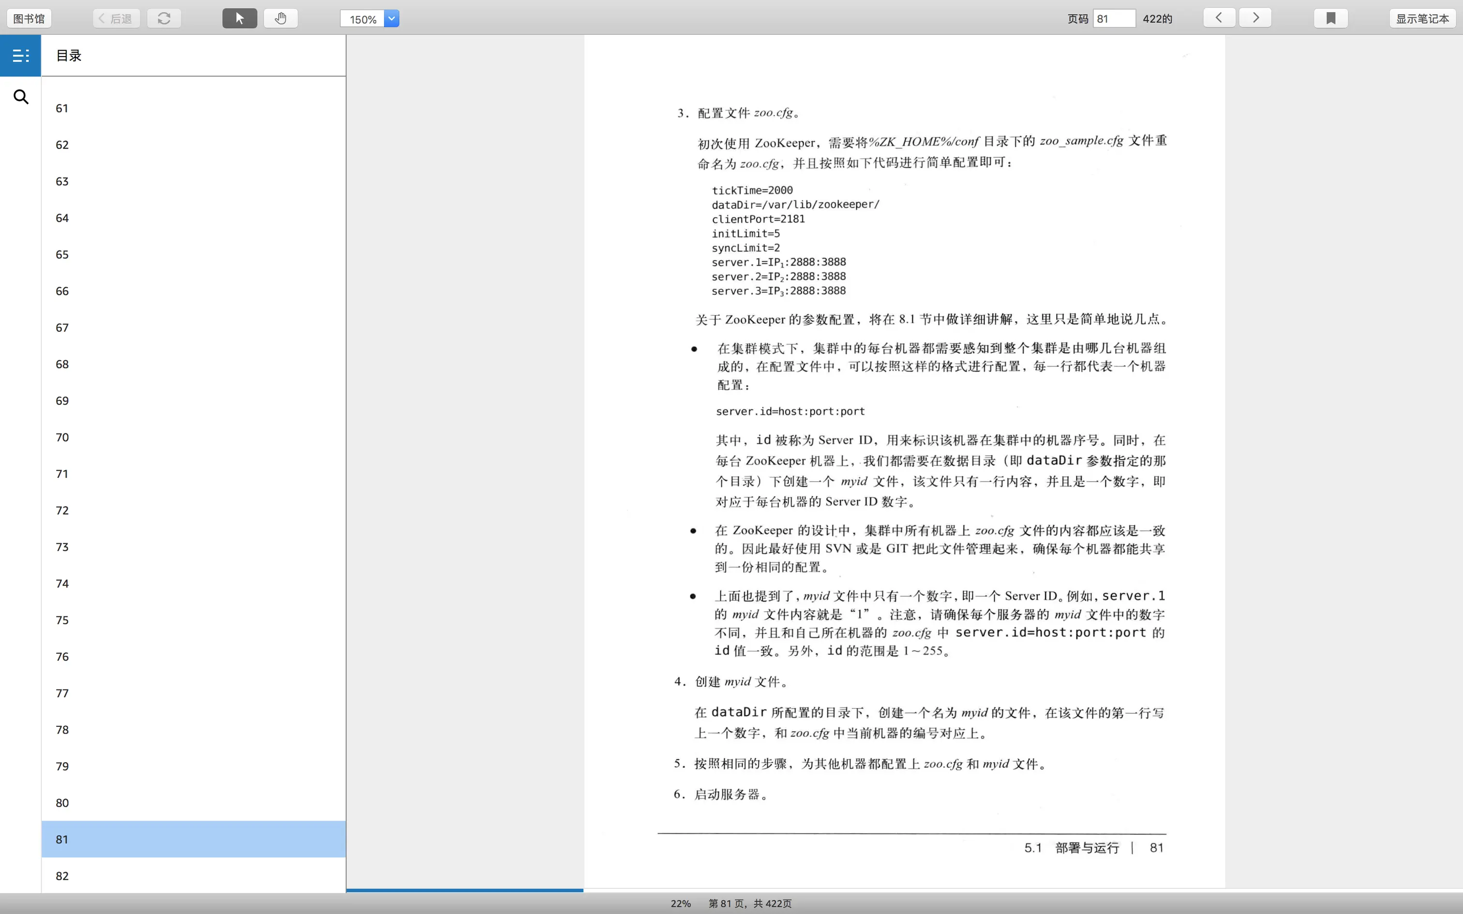Go to the previous page
Viewport: 1463px width, 914px height.
tap(1219, 17)
